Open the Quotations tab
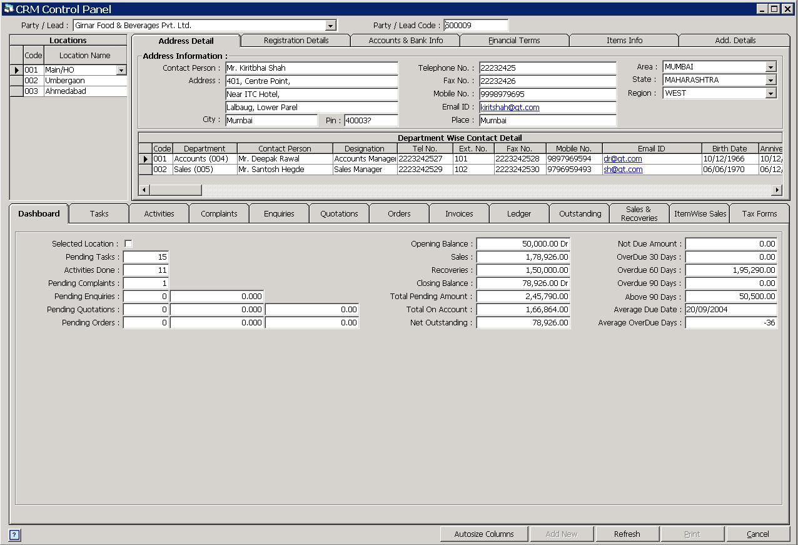Viewport: 798px width, 545px height. (x=339, y=213)
